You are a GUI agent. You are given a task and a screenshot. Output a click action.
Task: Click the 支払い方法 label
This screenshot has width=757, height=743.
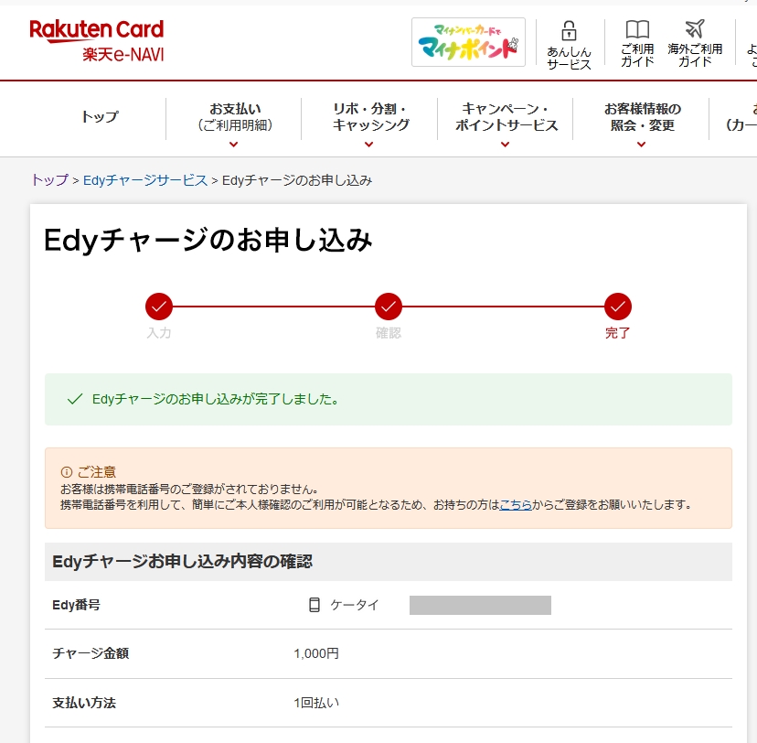click(84, 703)
